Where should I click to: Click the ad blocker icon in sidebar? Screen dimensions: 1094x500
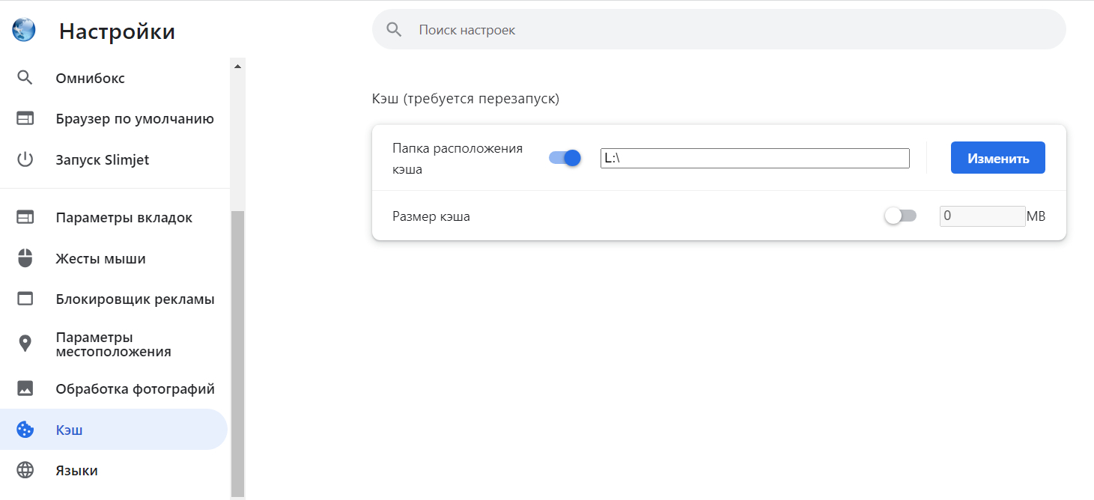25,299
